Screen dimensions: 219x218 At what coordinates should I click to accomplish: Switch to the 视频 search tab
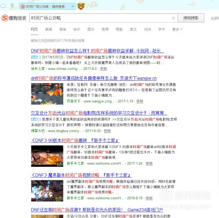(105, 29)
